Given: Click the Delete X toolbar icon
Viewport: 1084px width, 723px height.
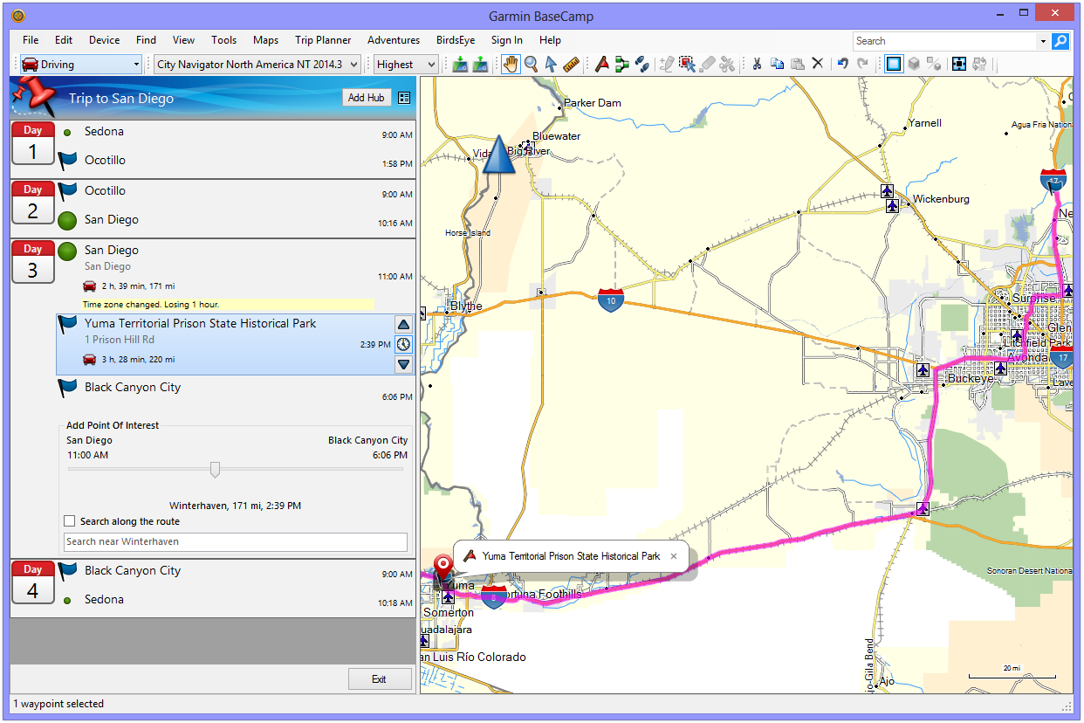Looking at the screenshot, I should (x=818, y=64).
